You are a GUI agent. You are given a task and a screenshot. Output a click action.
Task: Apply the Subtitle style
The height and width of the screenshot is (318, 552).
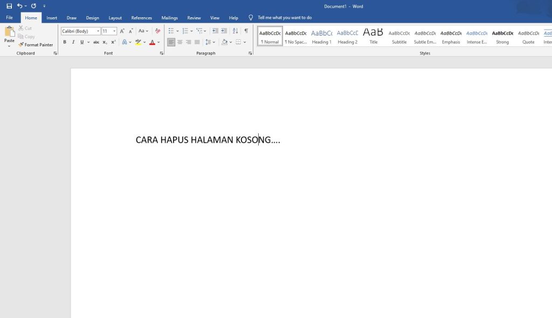(399, 36)
